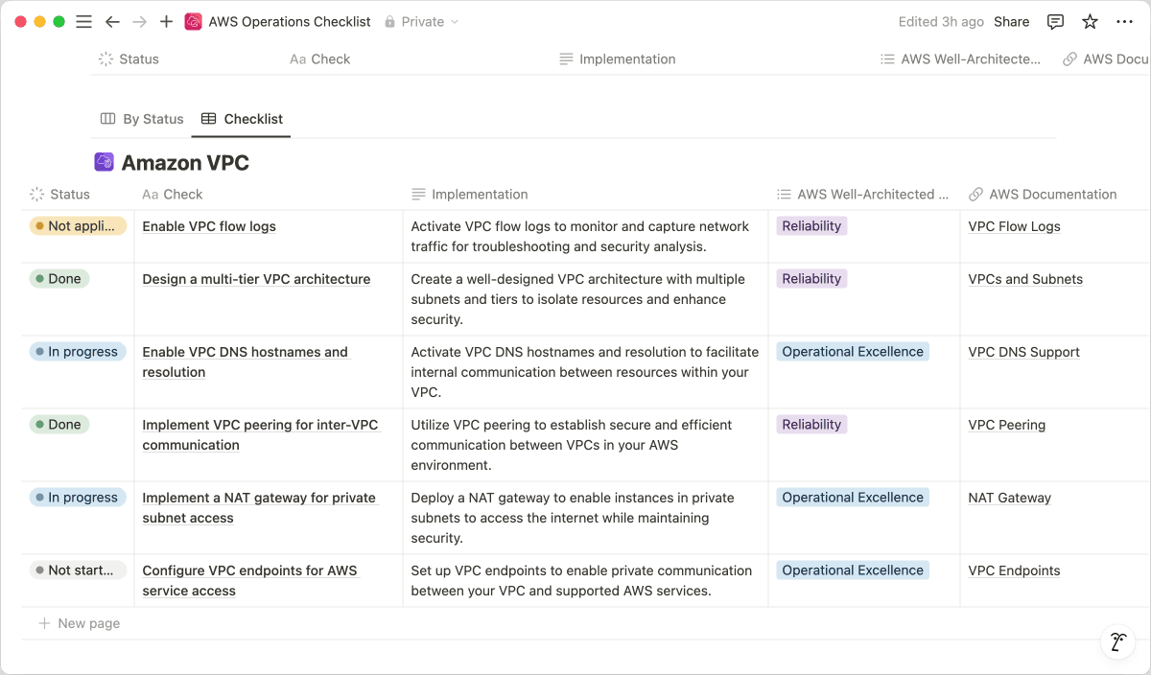This screenshot has width=1151, height=675.
Task: Follow the VPC Peering documentation link
Action: coord(1006,425)
